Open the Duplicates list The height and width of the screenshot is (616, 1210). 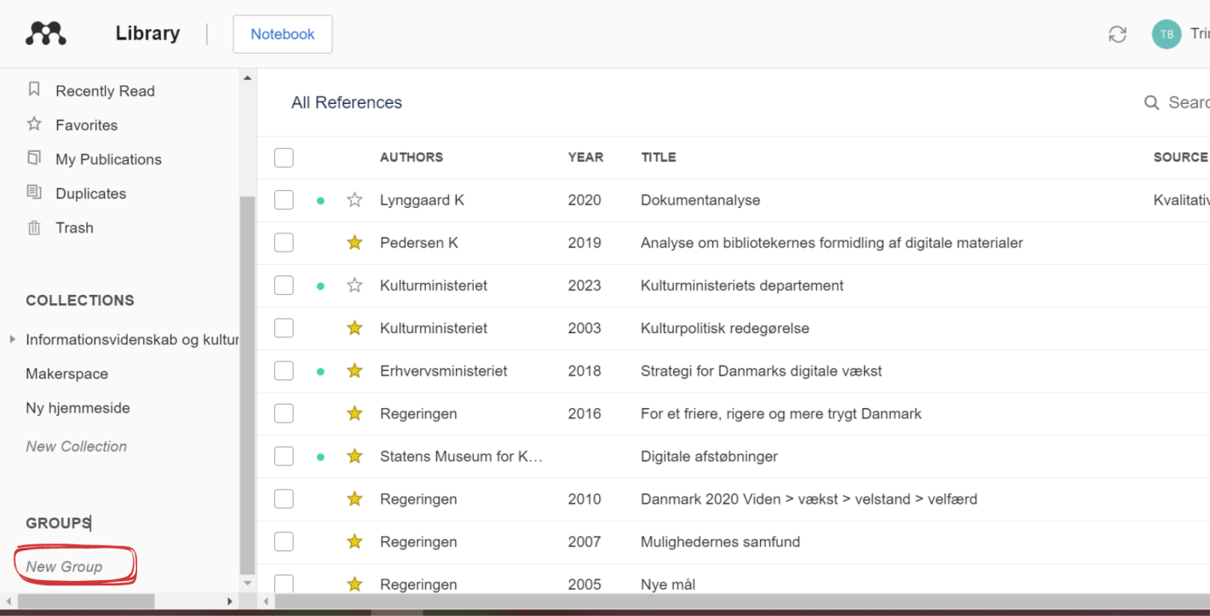click(90, 193)
